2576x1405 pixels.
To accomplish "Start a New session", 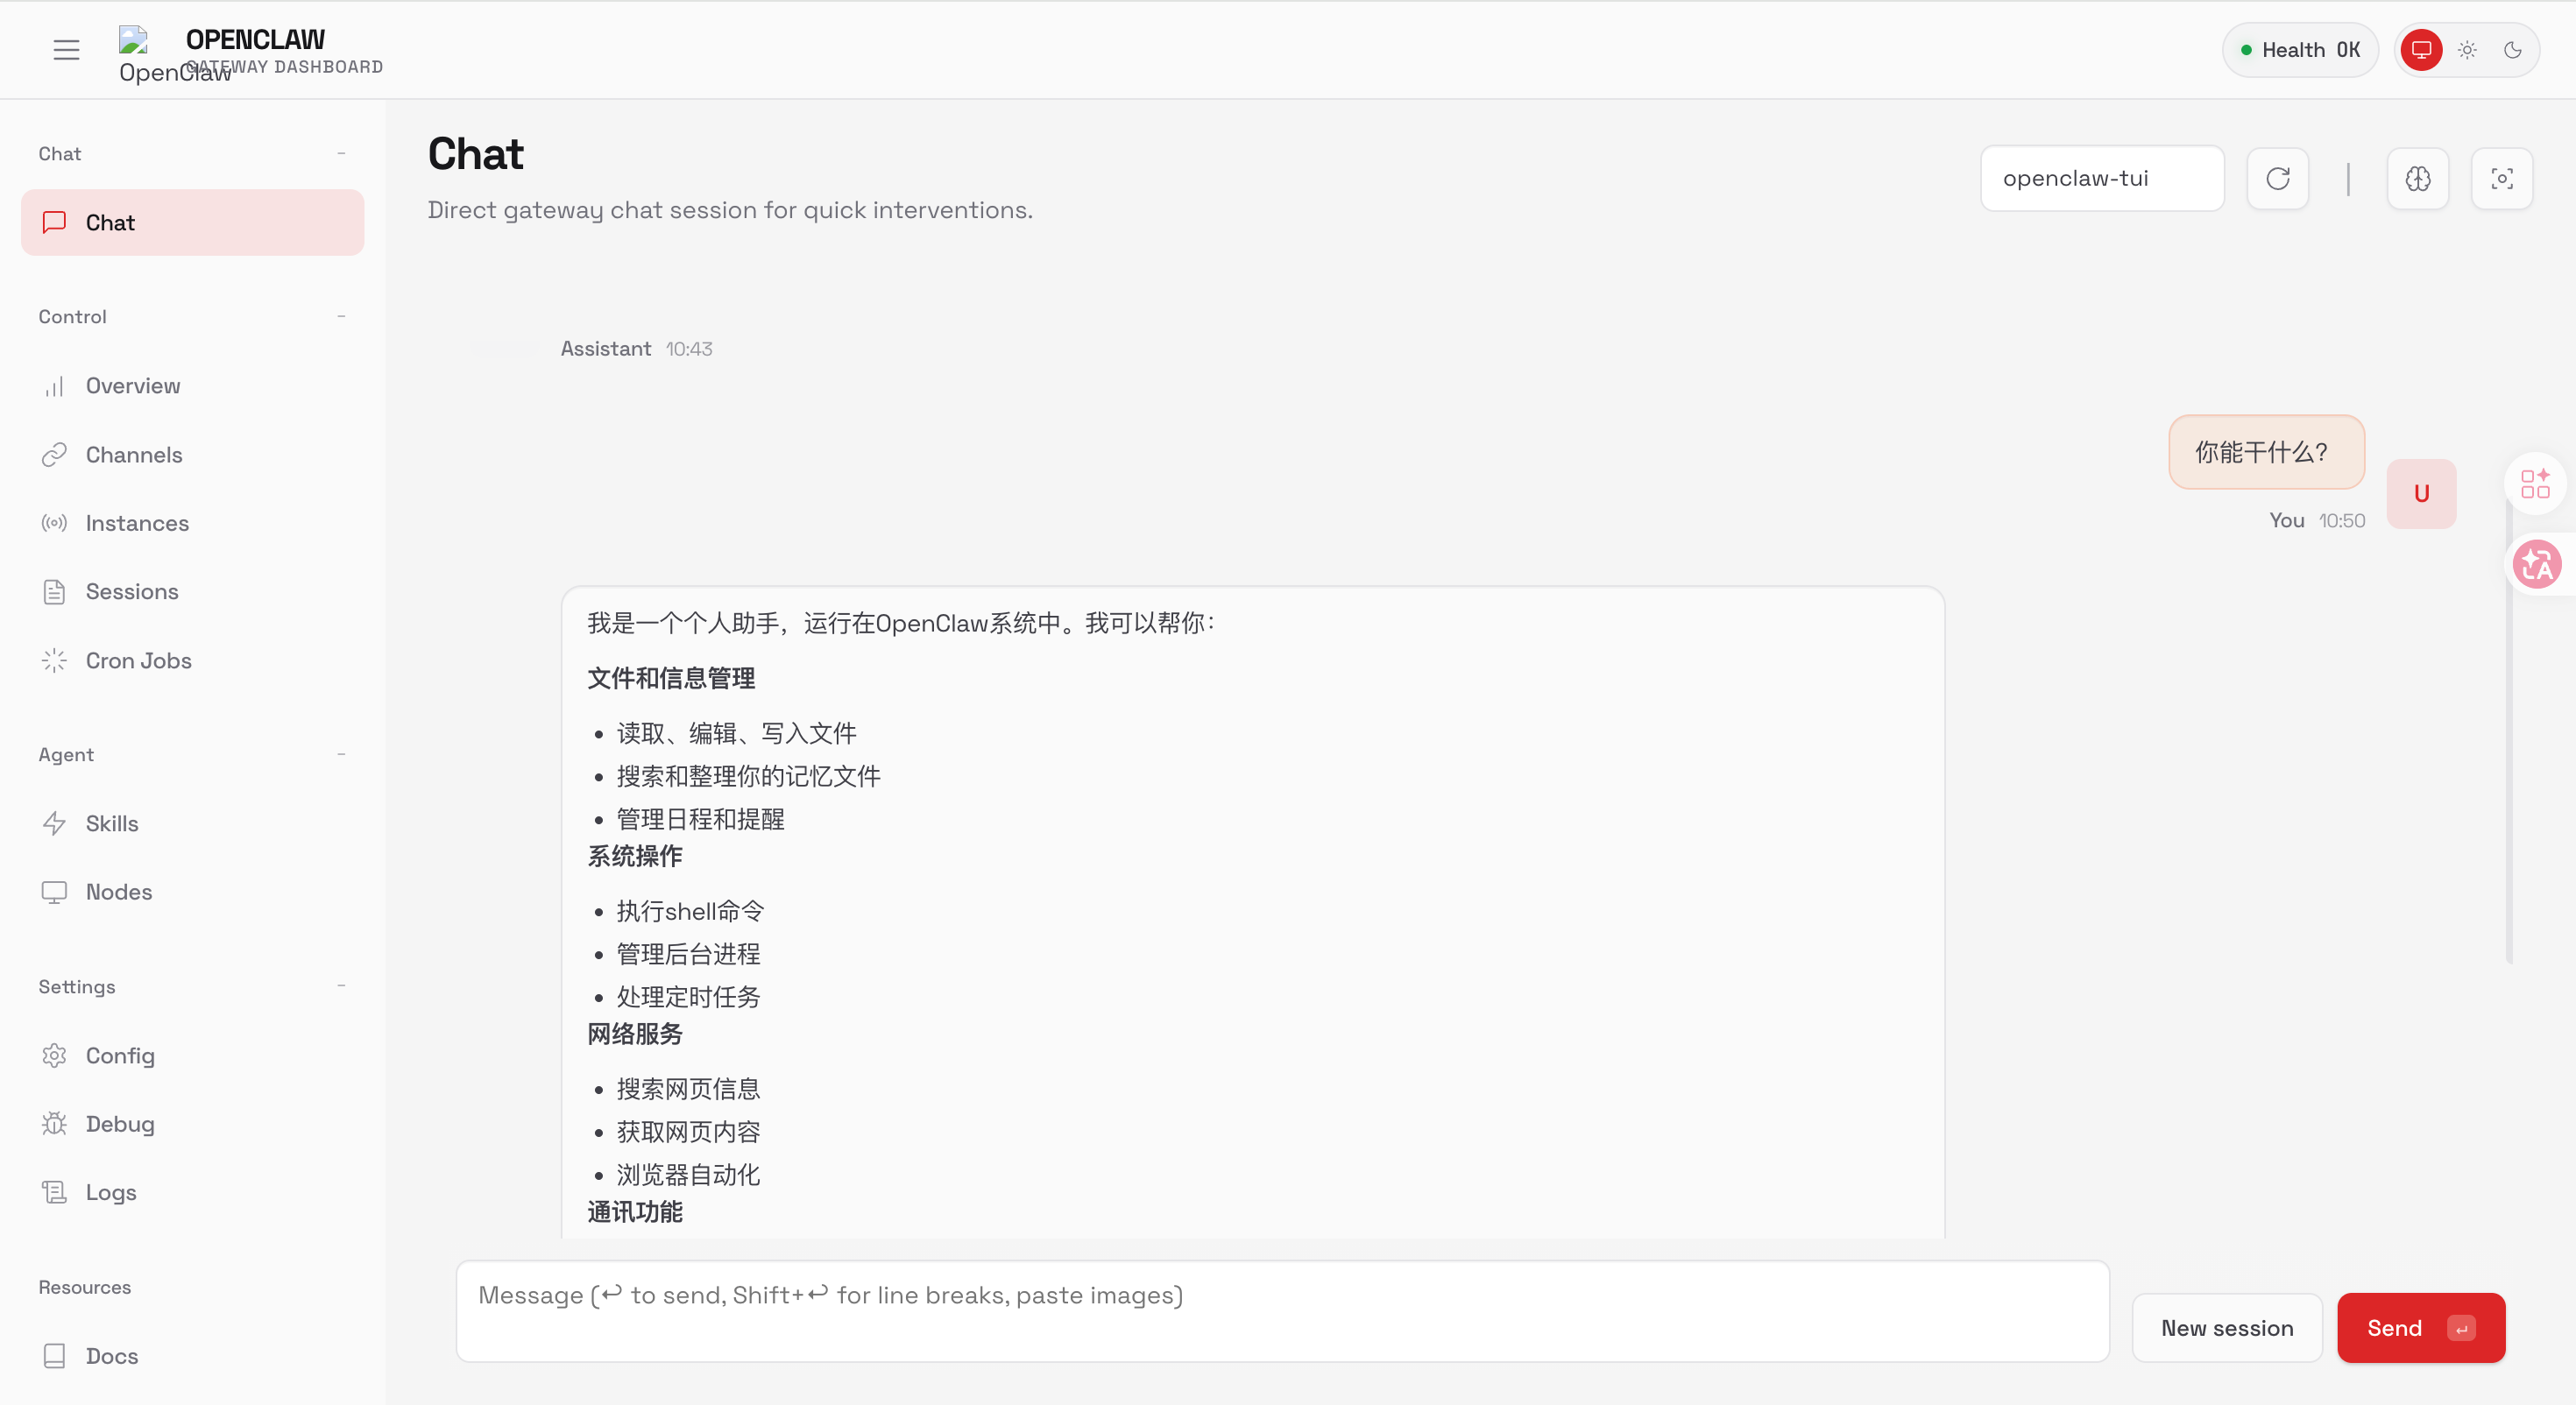I will tap(2227, 1328).
